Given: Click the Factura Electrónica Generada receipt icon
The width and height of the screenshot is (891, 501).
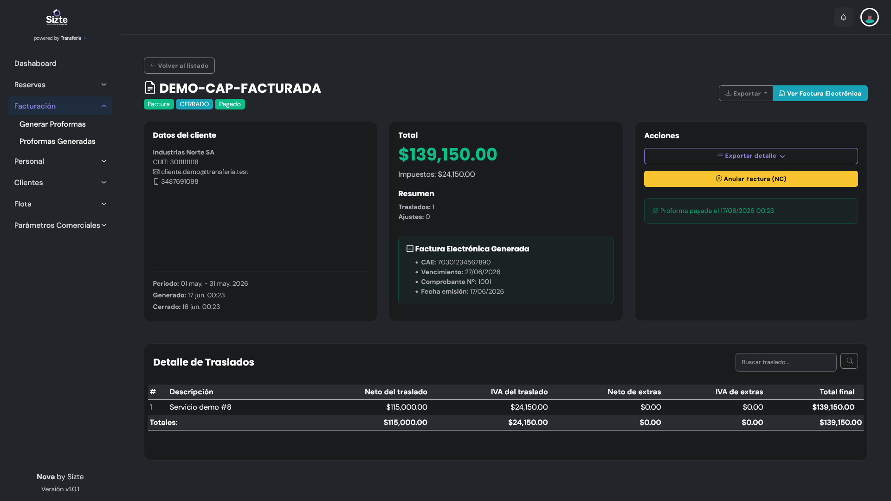Looking at the screenshot, I should 410,249.
